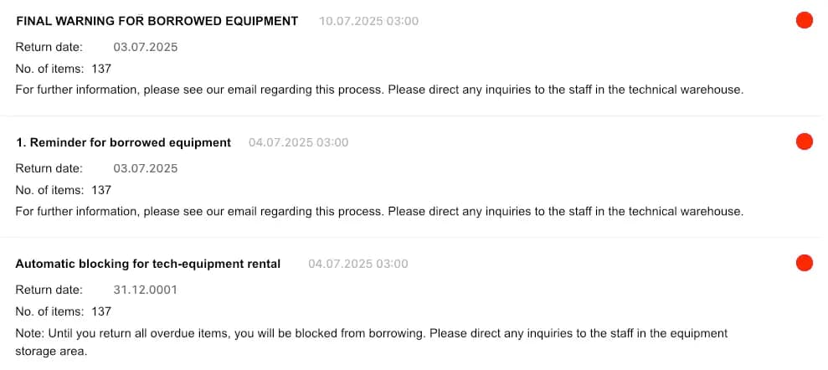Click item count 137 in FINAL WARNING notice
The image size is (828, 370).
point(101,69)
